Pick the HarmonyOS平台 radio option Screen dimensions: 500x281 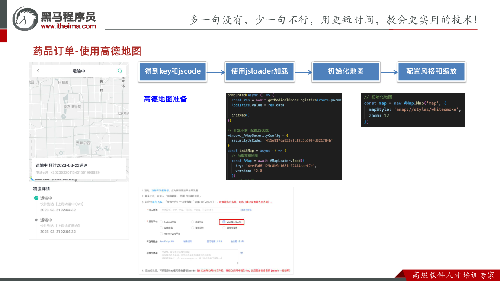tap(161, 234)
